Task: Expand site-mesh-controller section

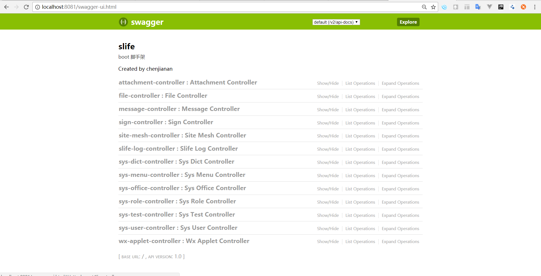Action: coord(182,135)
